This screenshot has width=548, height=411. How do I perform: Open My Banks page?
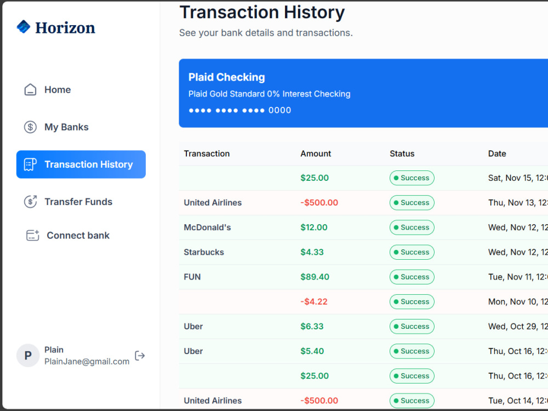81,127
